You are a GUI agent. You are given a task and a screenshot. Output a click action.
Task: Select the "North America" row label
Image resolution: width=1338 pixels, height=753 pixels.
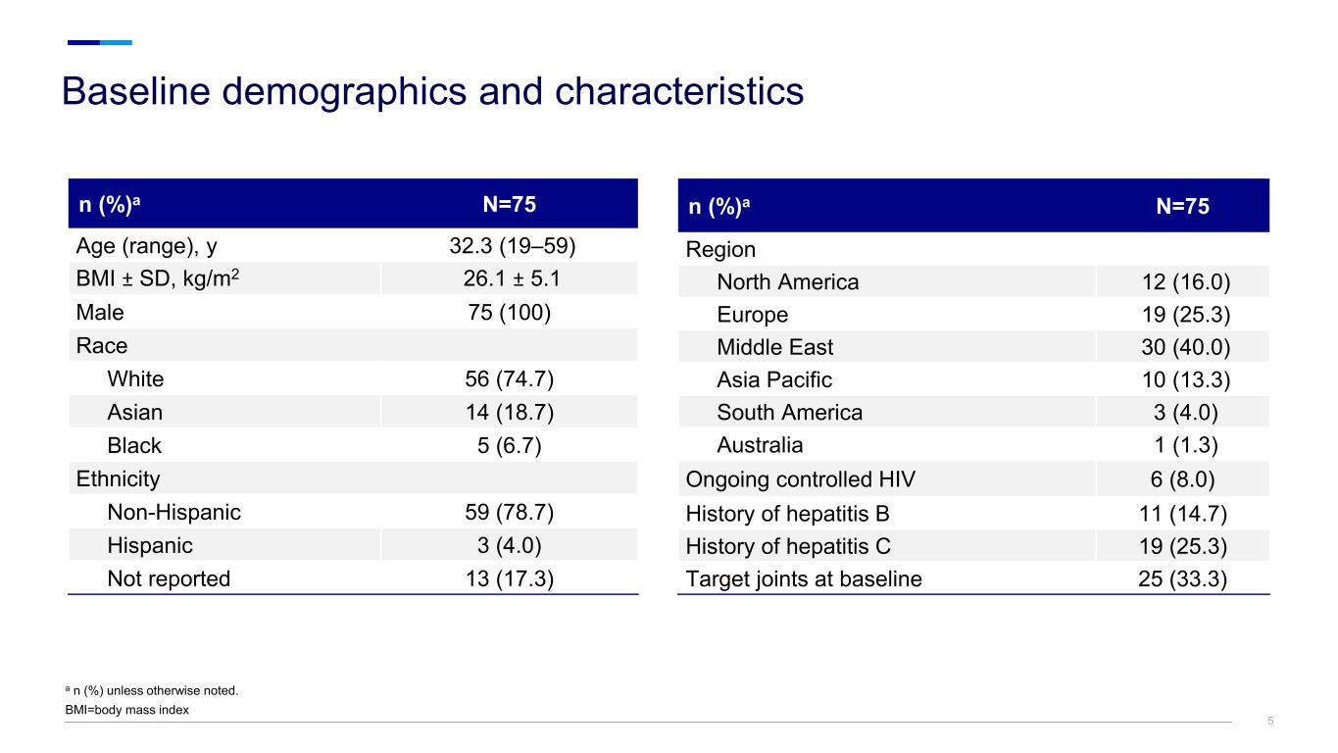[788, 282]
